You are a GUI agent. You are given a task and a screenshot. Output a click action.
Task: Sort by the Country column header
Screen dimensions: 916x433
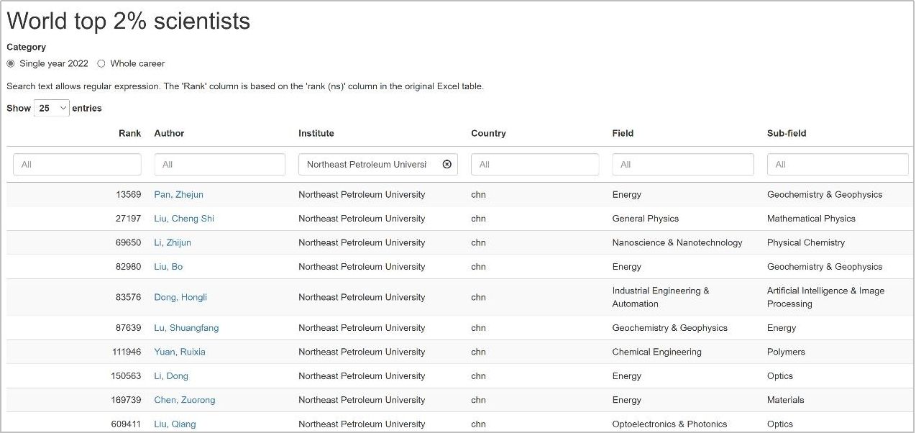(x=488, y=133)
